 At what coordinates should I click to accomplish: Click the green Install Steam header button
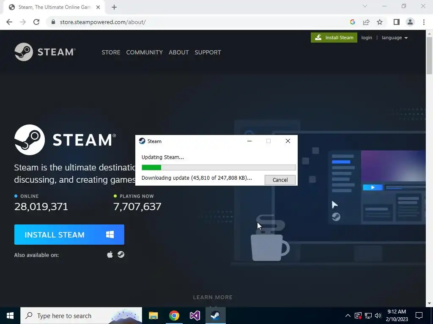(334, 38)
